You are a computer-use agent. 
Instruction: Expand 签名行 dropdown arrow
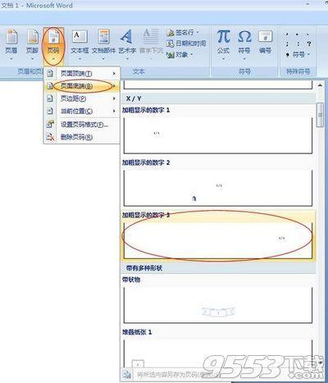[x=198, y=33]
